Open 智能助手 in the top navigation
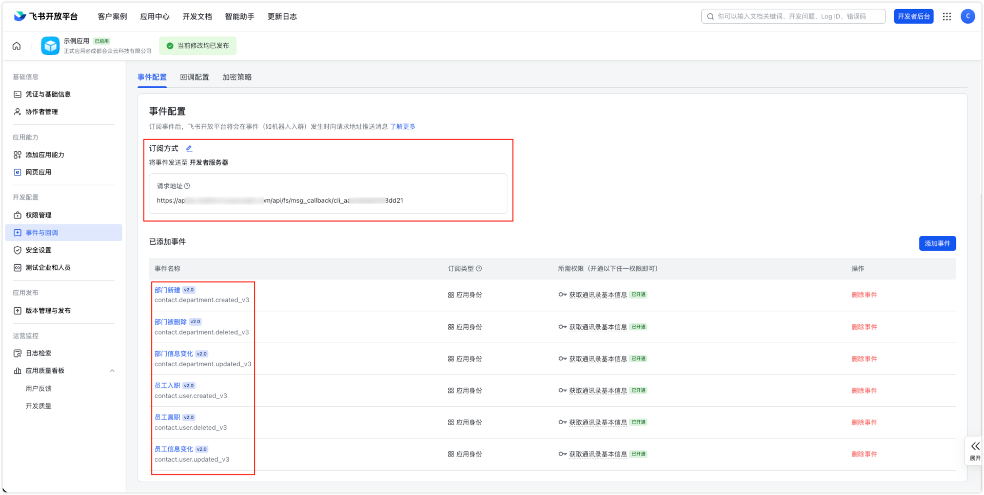 [x=240, y=16]
